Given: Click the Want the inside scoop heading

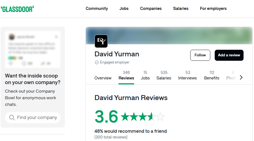Looking at the screenshot, I should [x=33, y=79].
